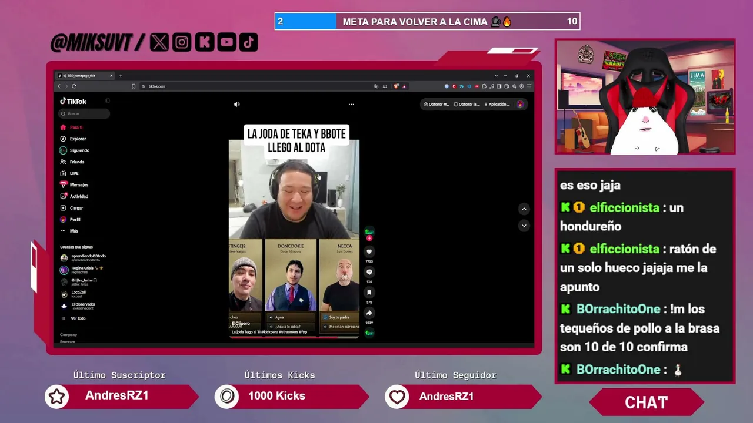Select the SEO_homepage_title browser tab
Screen dimensions: 753x423
(x=85, y=76)
